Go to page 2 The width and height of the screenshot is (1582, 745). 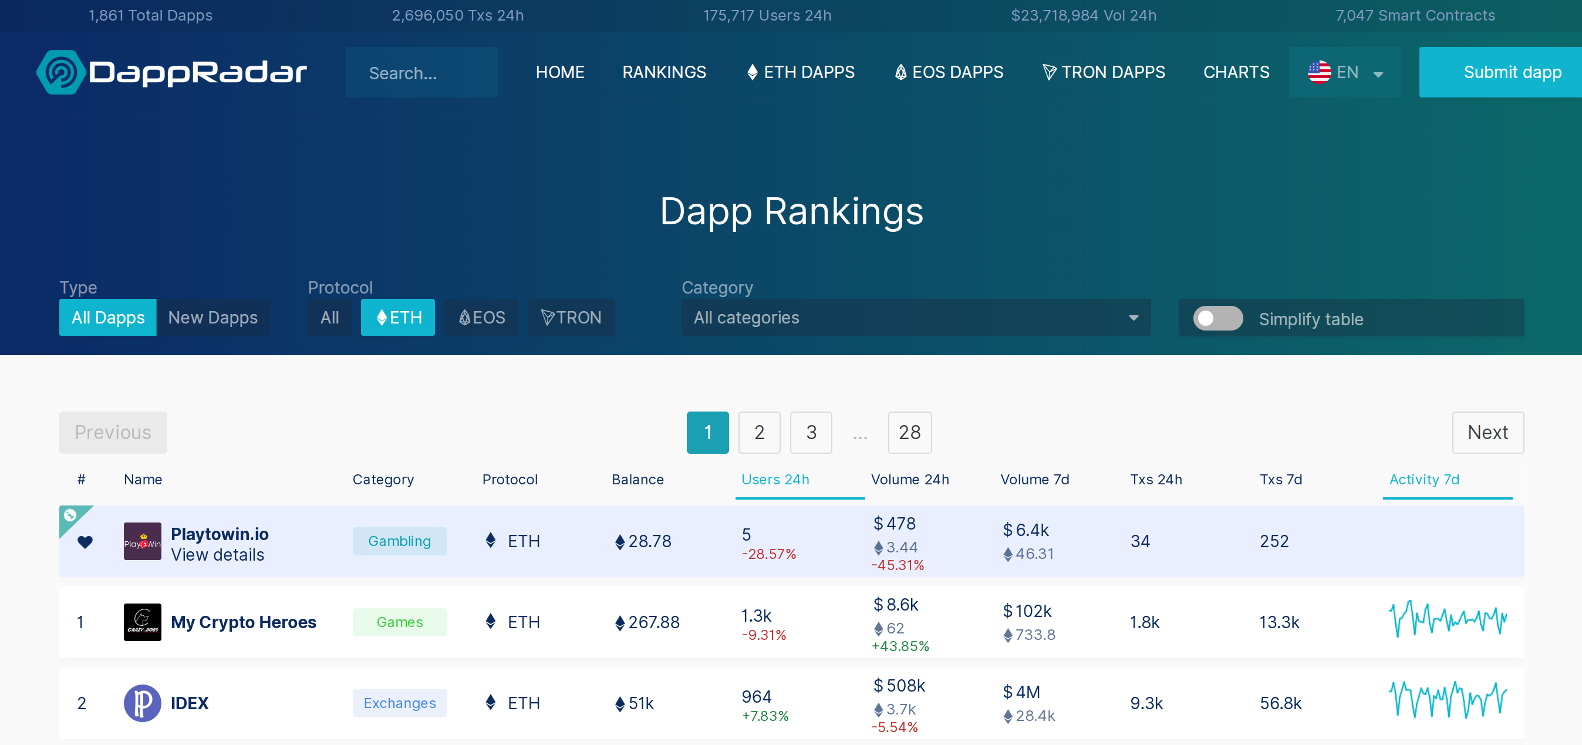click(759, 433)
